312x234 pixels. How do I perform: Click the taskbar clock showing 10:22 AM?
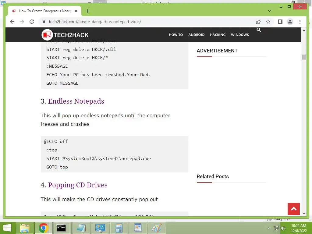point(299,228)
